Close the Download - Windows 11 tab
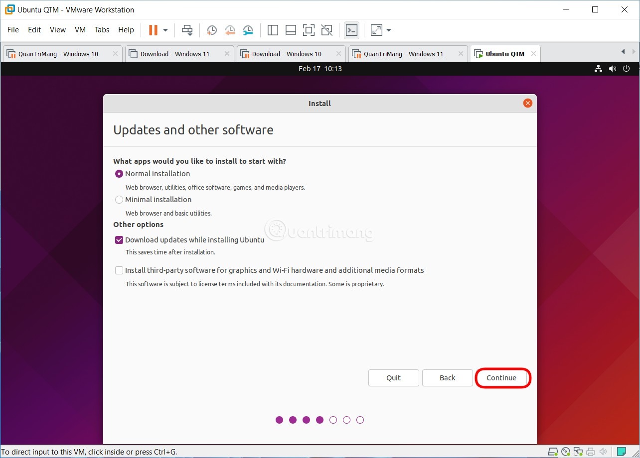This screenshot has width=640, height=458. (x=227, y=54)
